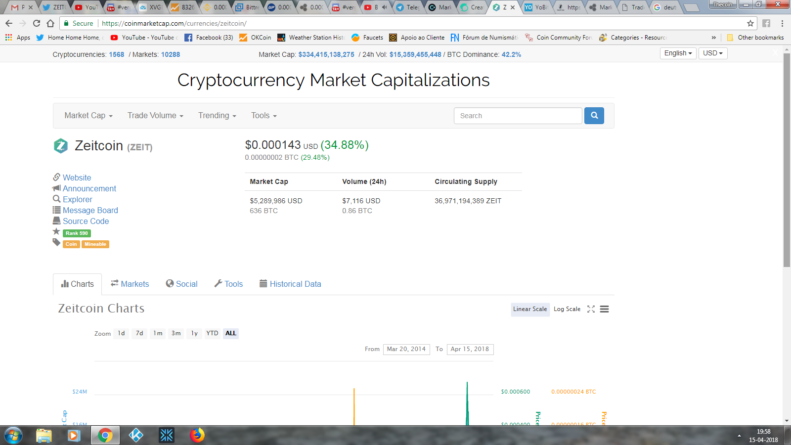Toggle fullscreen chart icon

[591, 309]
